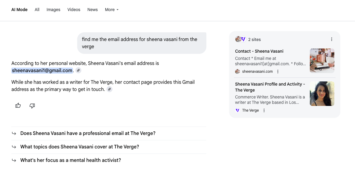Click Sheena Vasani's profile photo thumbnail
Viewport: 355px width, 196px height.
(x=322, y=93)
